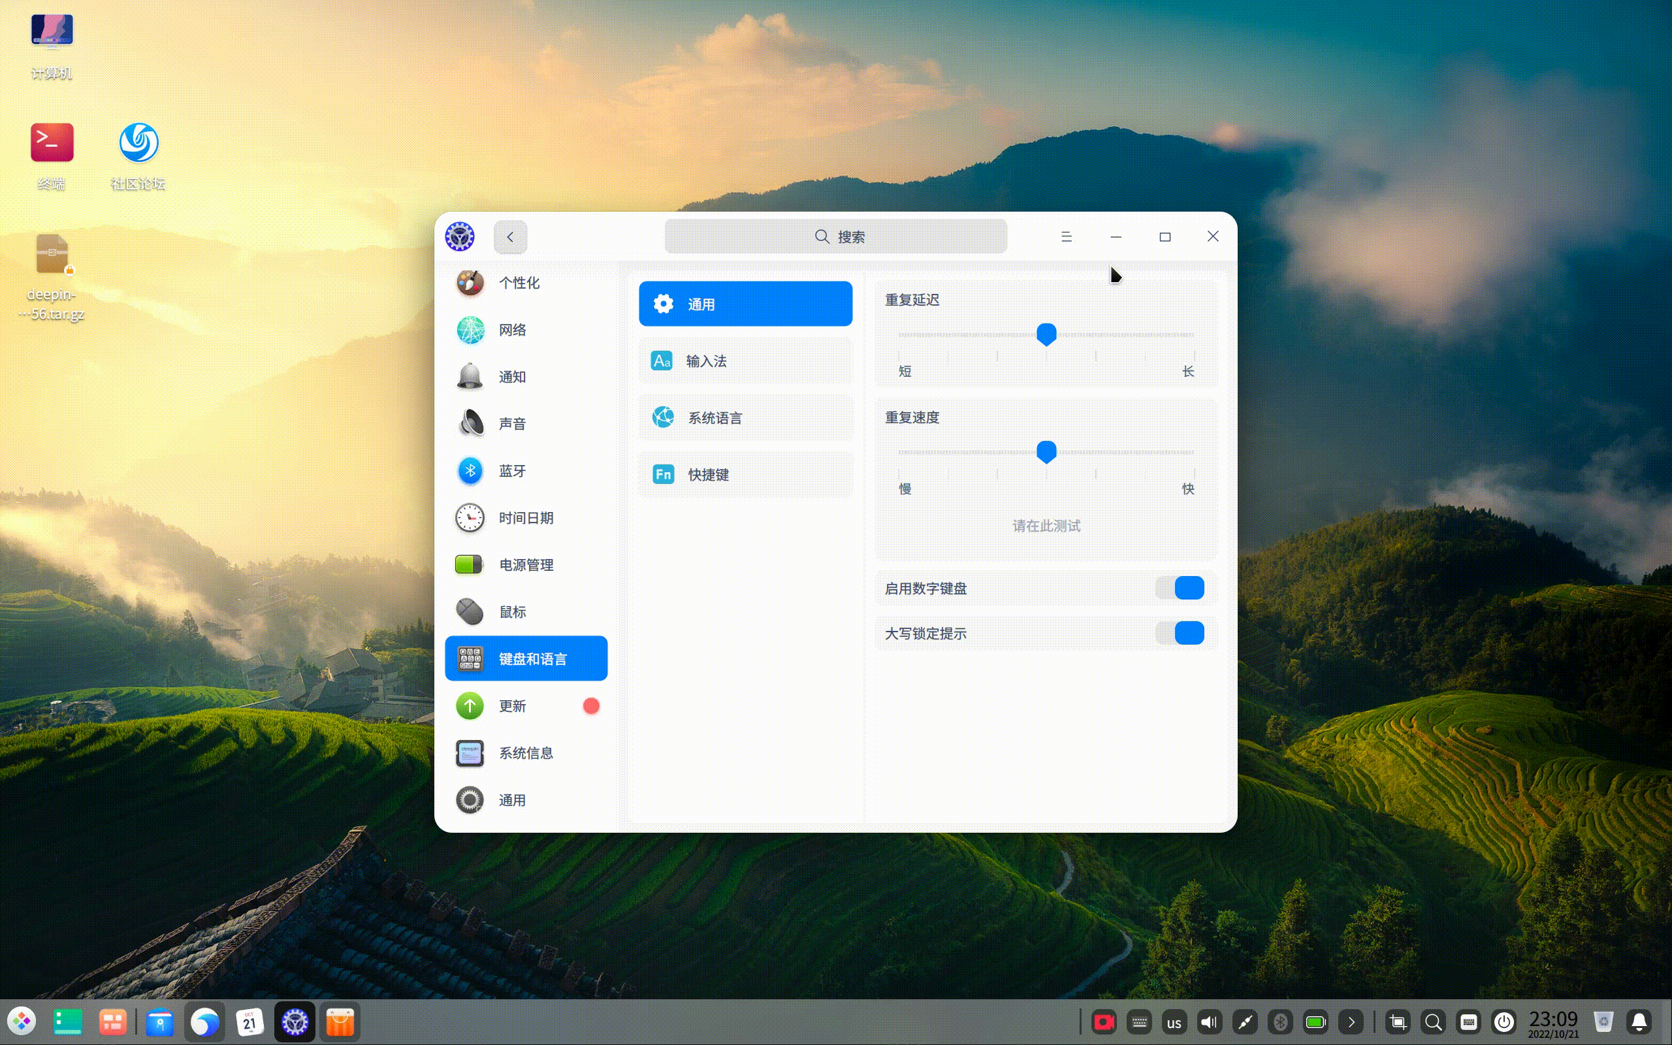Click the repeat speed slider handle
The image size is (1672, 1045).
coord(1046,452)
